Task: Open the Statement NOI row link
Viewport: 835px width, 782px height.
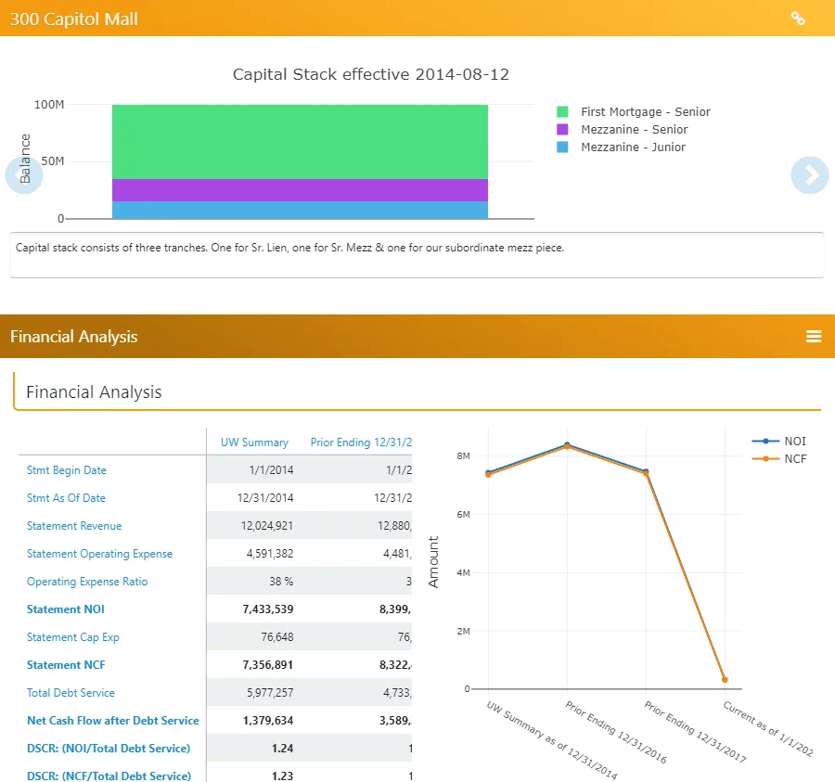Action: point(66,609)
